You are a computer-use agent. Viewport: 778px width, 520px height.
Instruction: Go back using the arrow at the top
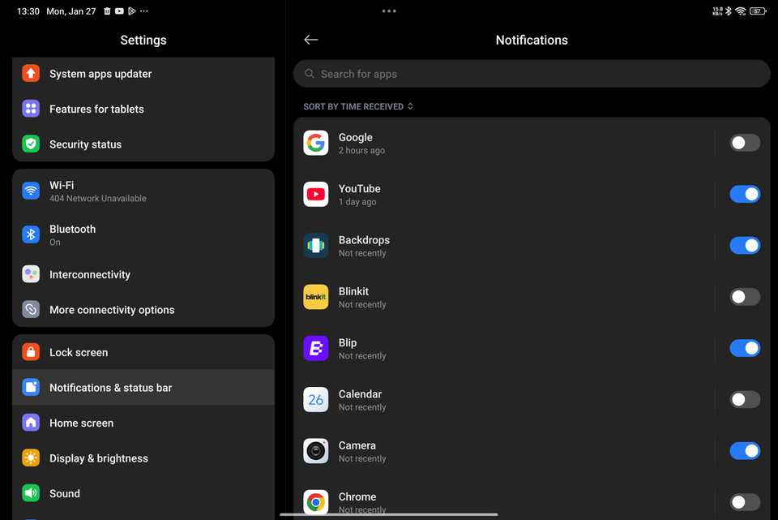click(x=311, y=39)
